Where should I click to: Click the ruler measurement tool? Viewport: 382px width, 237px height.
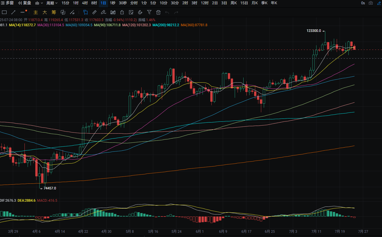(95, 12)
